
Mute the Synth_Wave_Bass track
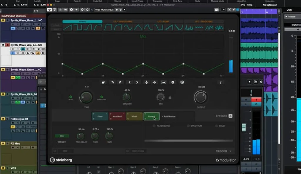coord(3,20)
